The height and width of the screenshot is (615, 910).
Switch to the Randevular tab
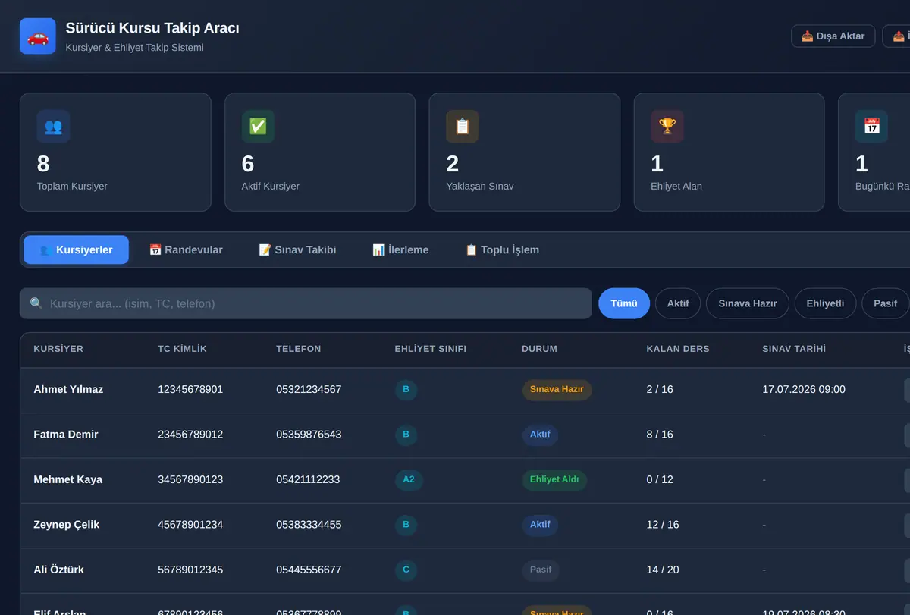(186, 249)
